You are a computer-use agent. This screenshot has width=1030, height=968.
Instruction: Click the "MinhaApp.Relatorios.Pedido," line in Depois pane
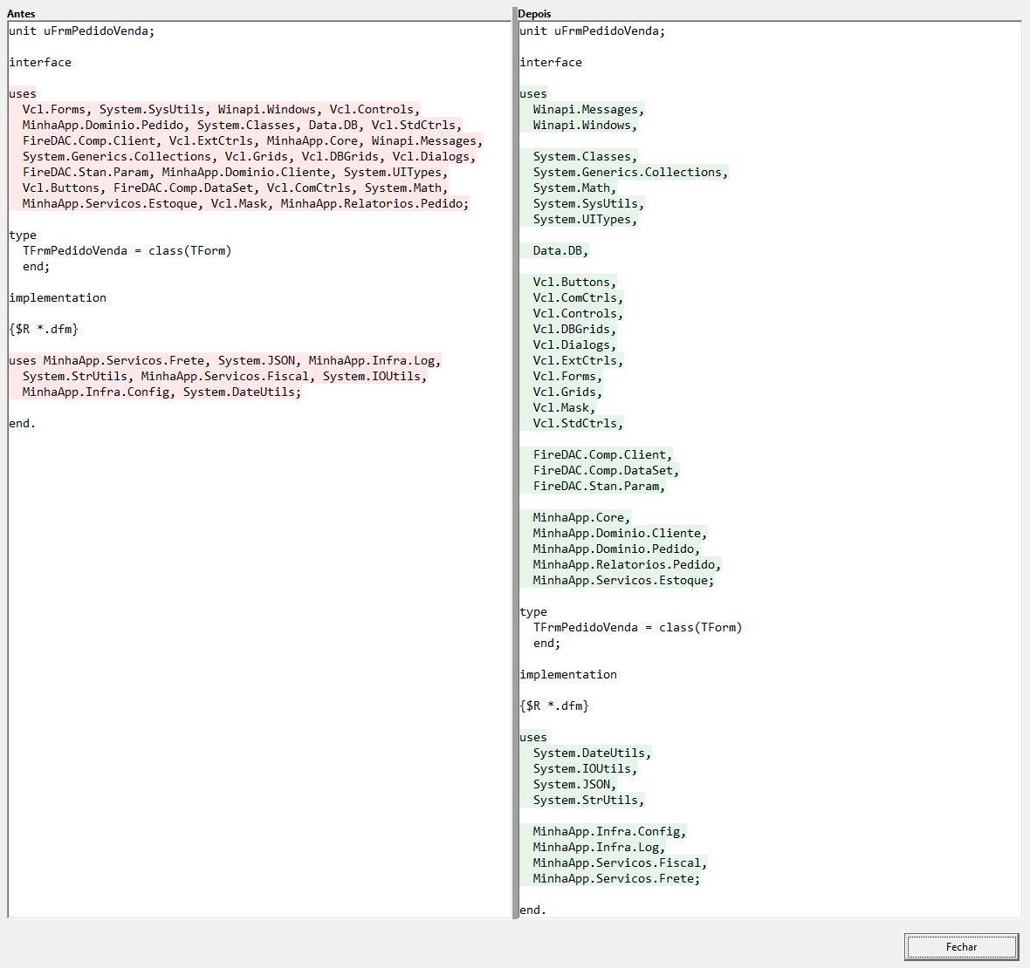click(x=627, y=565)
